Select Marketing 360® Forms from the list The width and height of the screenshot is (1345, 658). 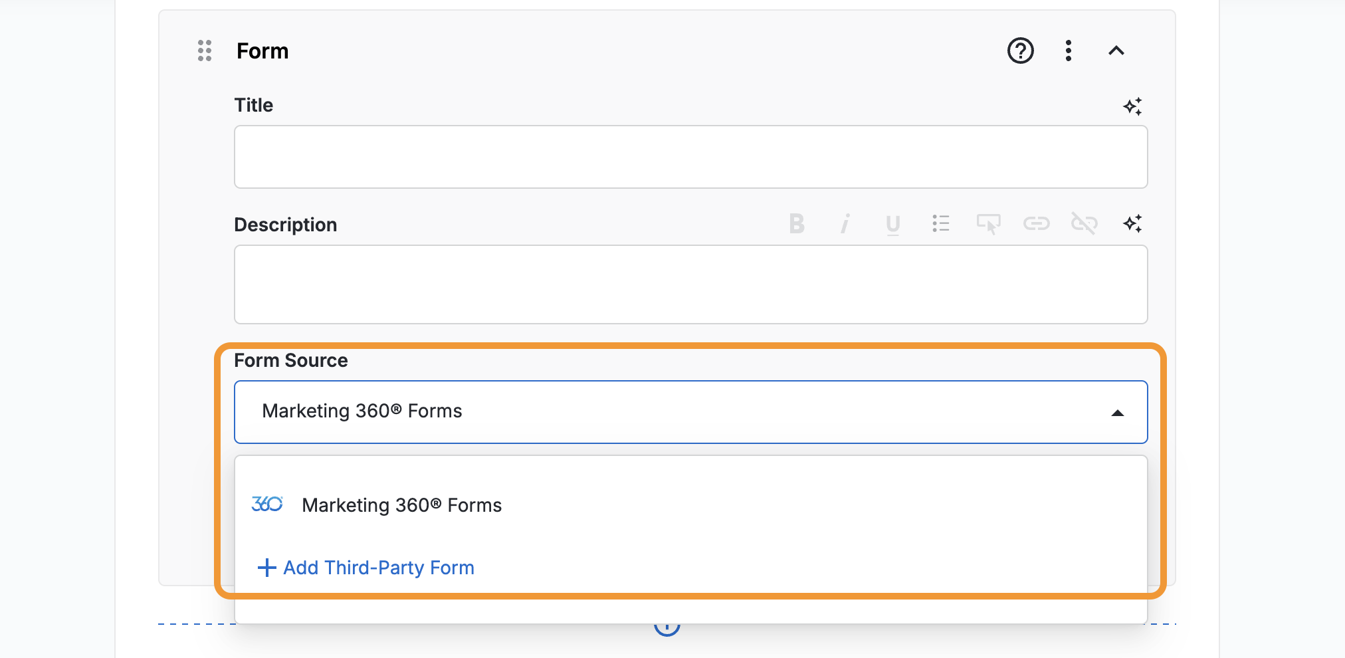401,505
